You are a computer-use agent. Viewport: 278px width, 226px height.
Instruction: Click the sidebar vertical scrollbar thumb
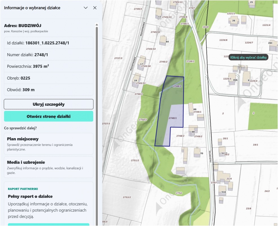click(97, 124)
